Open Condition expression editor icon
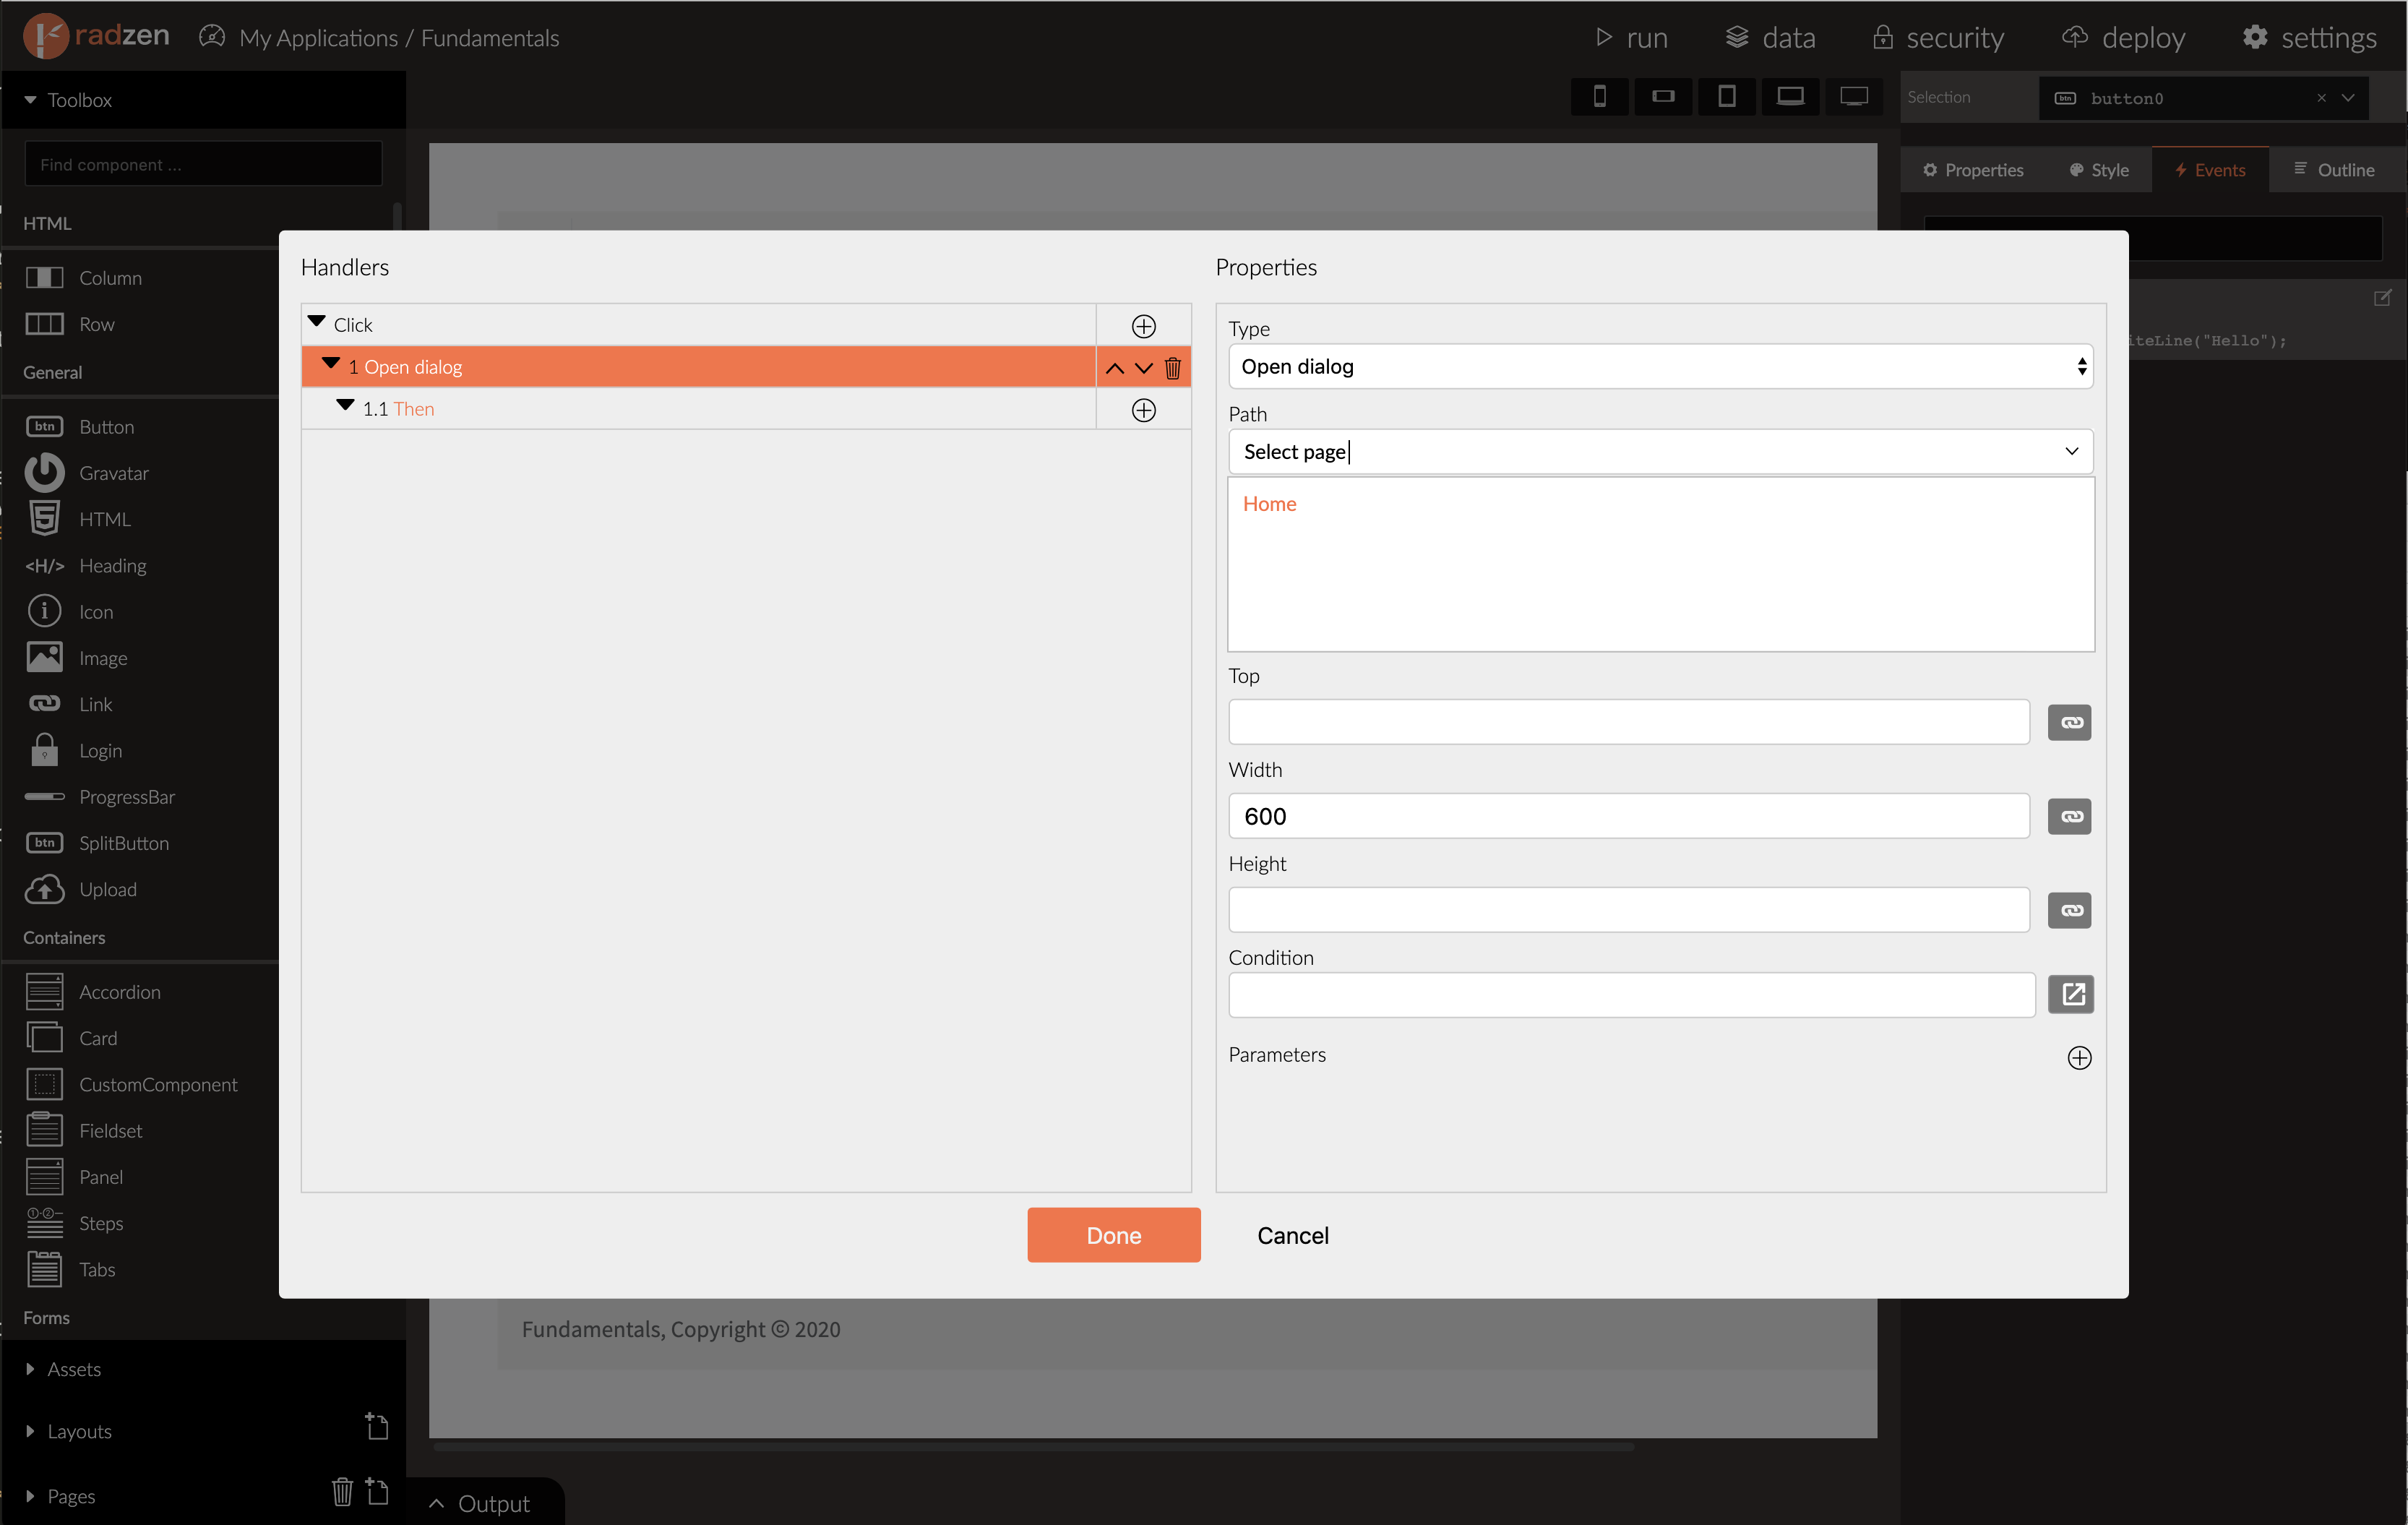The width and height of the screenshot is (2408, 1525). pyautogui.click(x=2071, y=994)
